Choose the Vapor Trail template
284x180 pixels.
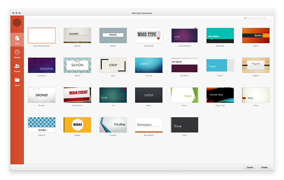pos(220,95)
